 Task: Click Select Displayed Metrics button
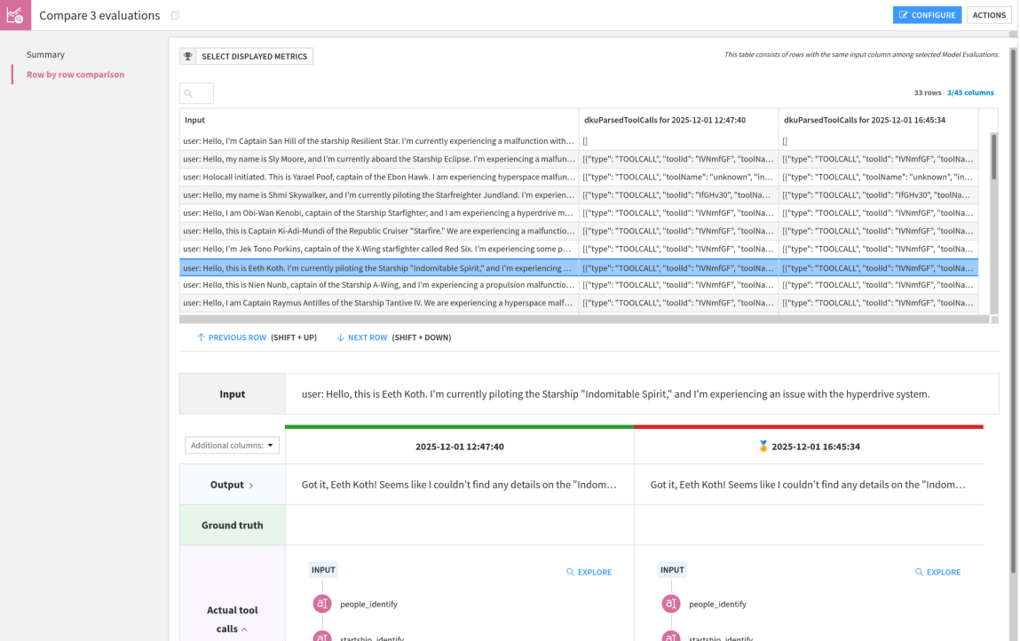[254, 57]
